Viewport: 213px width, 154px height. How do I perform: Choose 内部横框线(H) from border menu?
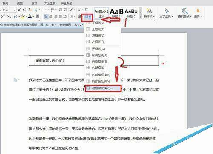click(103, 74)
